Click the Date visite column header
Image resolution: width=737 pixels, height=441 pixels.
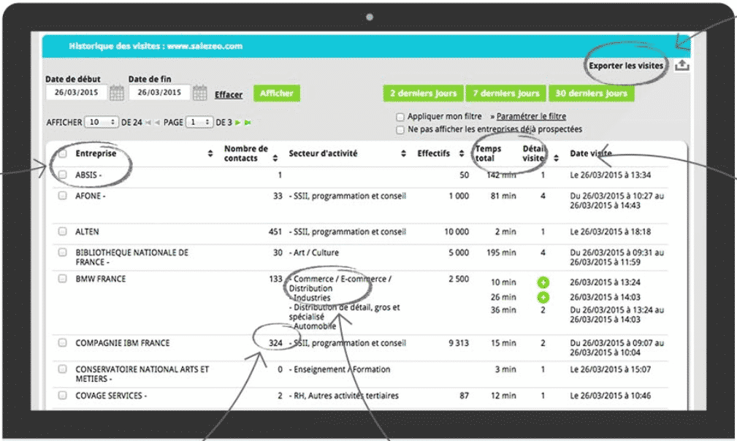click(x=591, y=153)
